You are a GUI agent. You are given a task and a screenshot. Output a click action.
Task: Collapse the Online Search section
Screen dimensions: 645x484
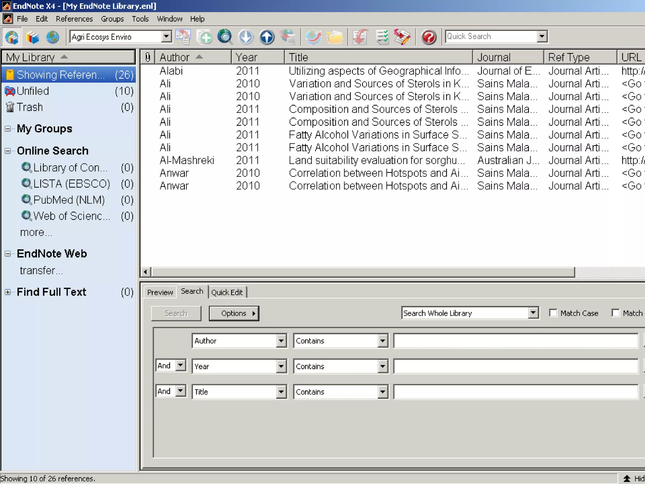click(8, 151)
